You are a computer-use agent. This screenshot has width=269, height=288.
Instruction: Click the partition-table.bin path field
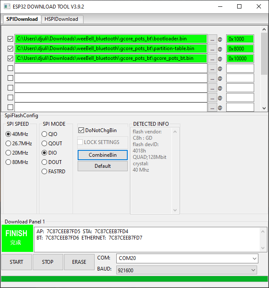click(111, 49)
